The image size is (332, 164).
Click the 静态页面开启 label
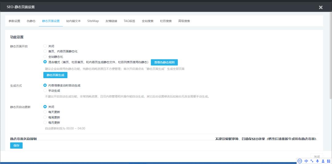(x=19, y=46)
